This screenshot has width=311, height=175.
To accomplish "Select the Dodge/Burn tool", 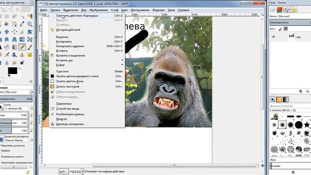I will (x=22, y=63).
